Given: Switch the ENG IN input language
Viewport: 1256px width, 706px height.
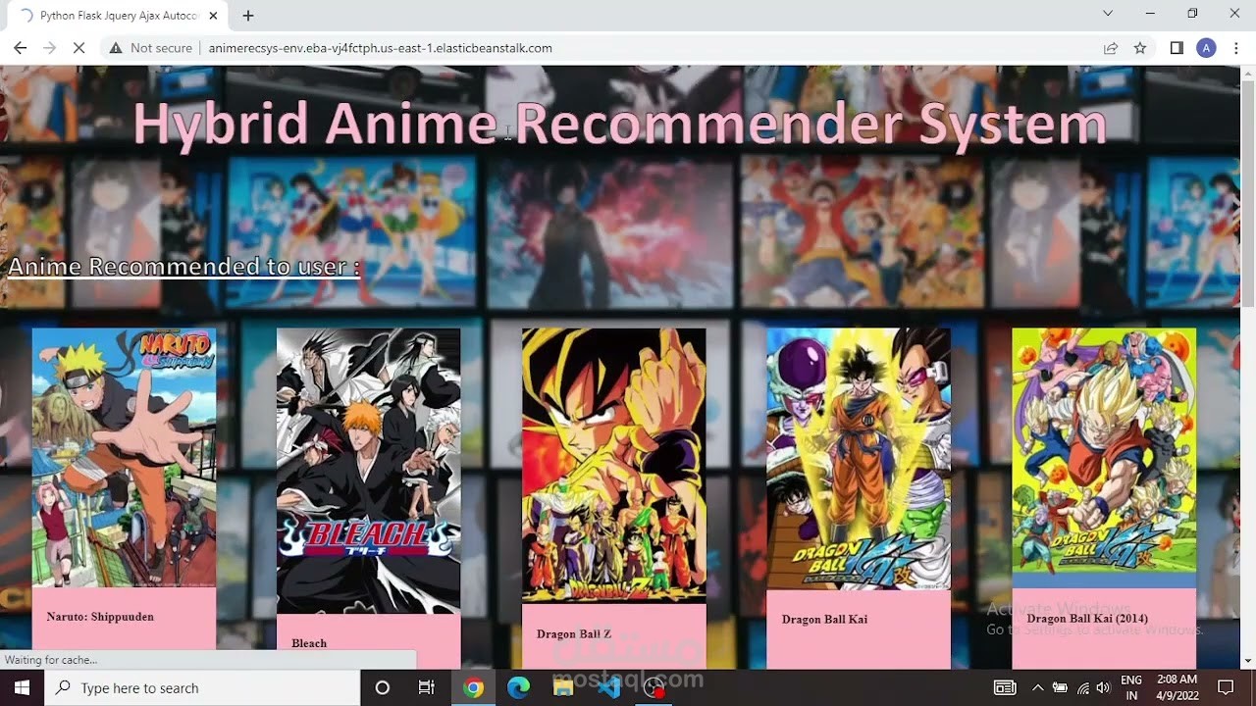Looking at the screenshot, I should point(1130,687).
